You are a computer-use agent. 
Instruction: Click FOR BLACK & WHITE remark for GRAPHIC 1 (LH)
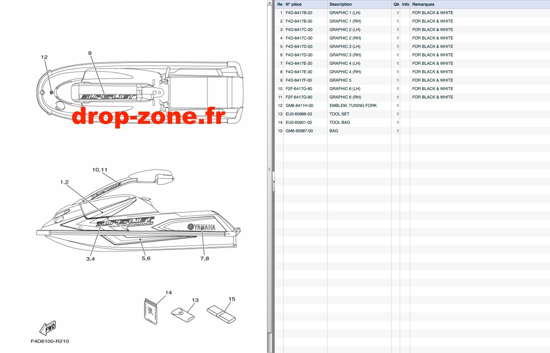pyautogui.click(x=433, y=13)
